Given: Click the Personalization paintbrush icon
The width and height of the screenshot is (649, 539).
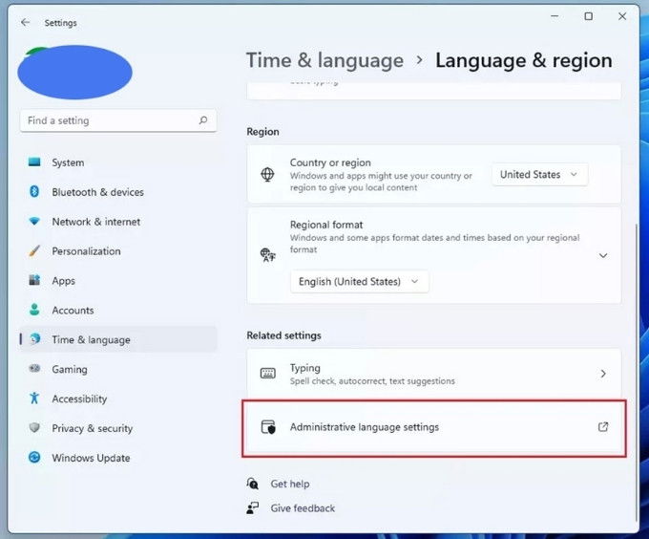Looking at the screenshot, I should [34, 250].
